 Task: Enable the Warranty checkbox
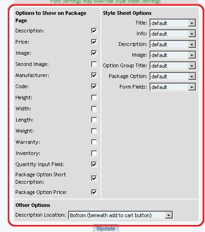click(94, 142)
